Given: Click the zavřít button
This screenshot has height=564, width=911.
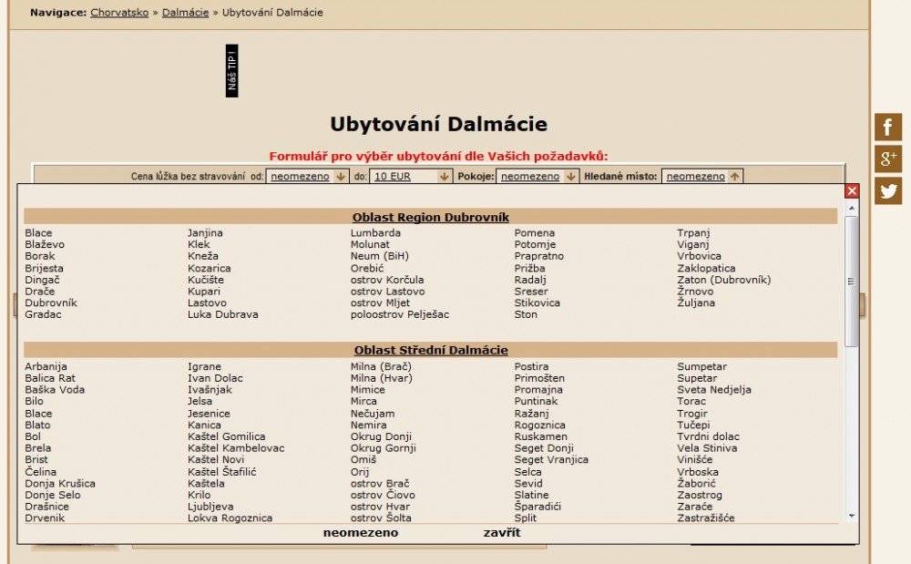Looking at the screenshot, I should tap(502, 532).
